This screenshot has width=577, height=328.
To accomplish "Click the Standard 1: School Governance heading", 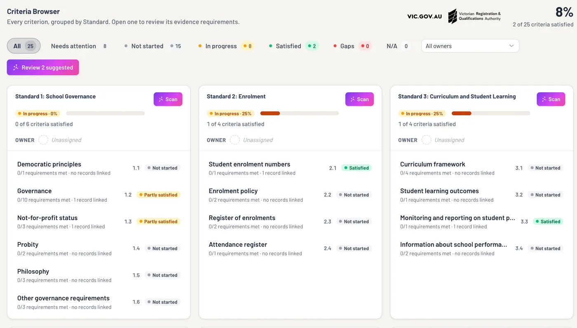I will [55, 96].
